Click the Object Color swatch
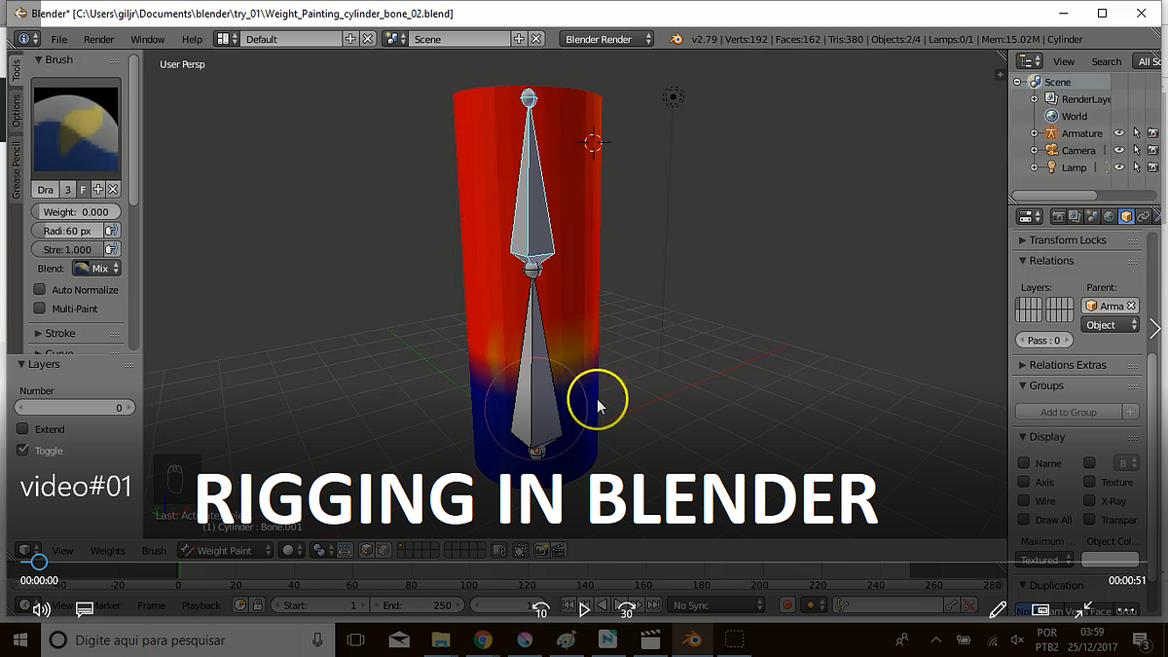The image size is (1168, 657). point(1110,560)
